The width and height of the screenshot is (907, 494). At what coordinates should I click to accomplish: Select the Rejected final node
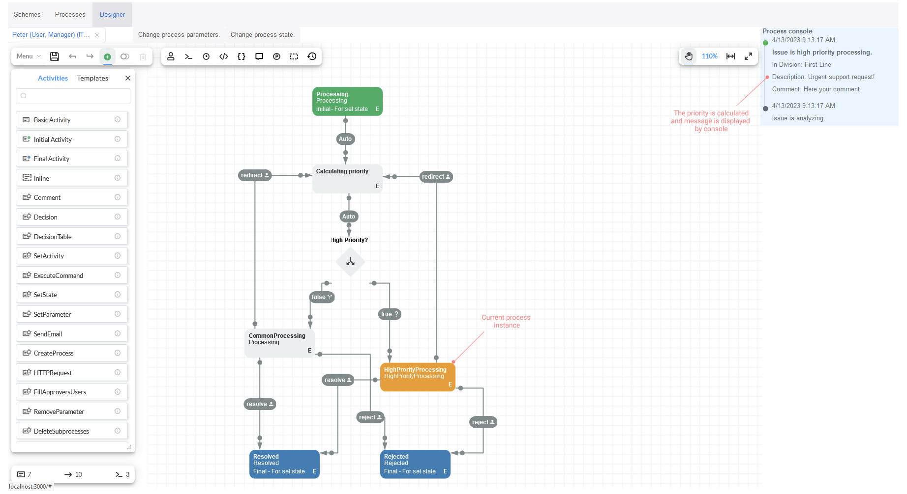(416, 464)
